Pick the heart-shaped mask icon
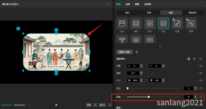 click(x=149, y=40)
